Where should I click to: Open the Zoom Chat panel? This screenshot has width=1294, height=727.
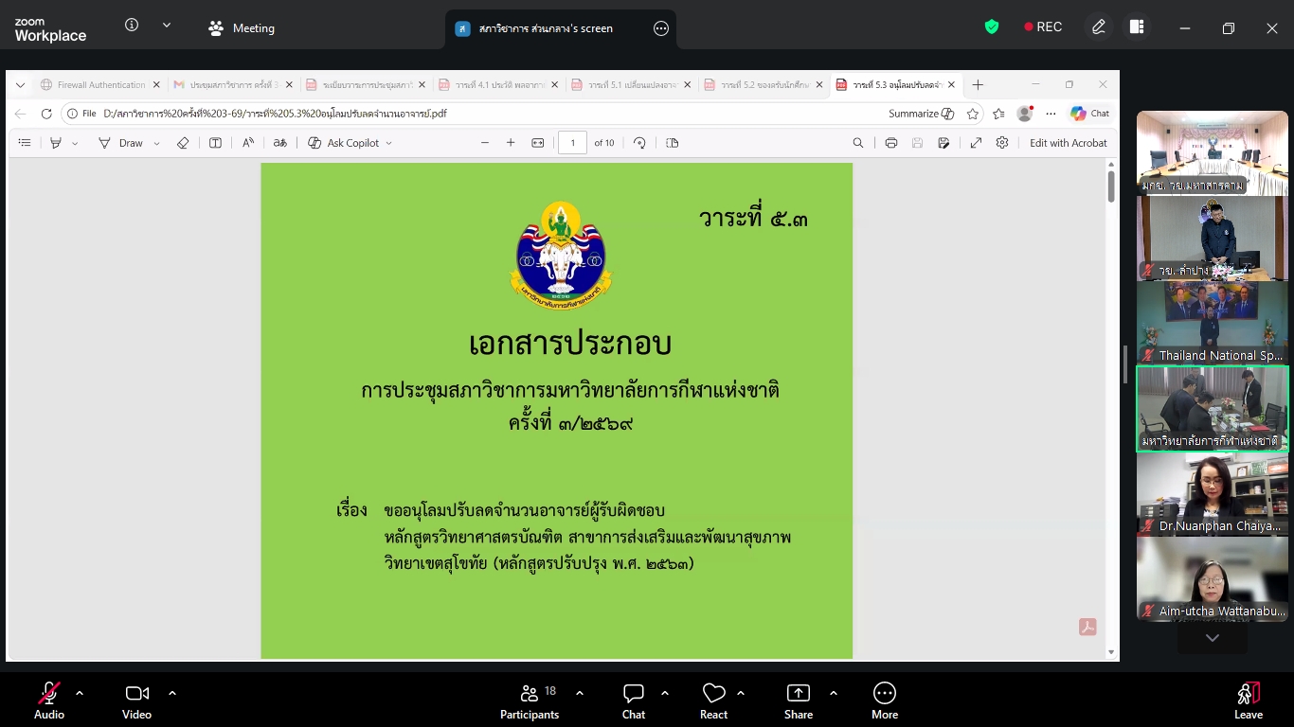click(x=634, y=700)
